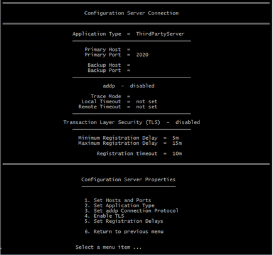Click the Maximum Registration Delay 15m value

coord(177,143)
